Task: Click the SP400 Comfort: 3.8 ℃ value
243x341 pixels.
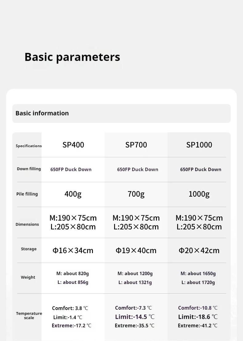Action: pos(70,308)
